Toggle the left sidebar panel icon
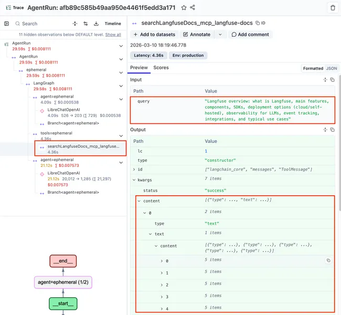This screenshot has width=341, height=315. tap(6, 24)
